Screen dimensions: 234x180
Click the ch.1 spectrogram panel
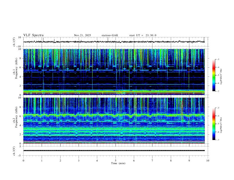114,72
